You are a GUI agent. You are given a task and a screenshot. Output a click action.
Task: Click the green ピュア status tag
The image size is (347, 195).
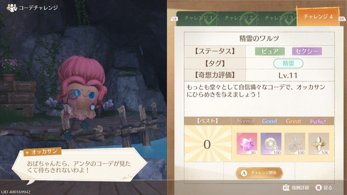click(270, 51)
